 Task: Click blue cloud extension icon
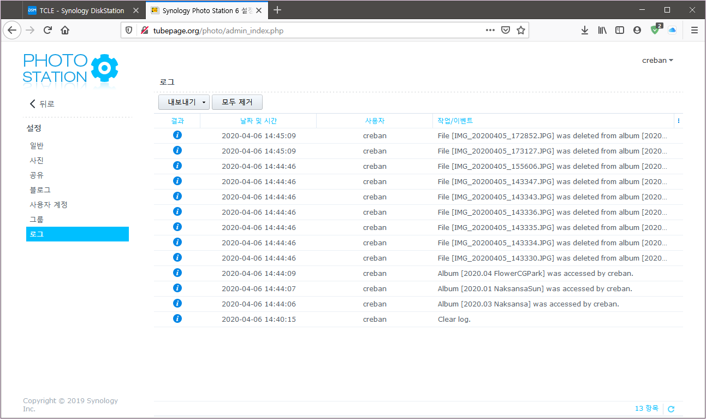[x=672, y=31]
